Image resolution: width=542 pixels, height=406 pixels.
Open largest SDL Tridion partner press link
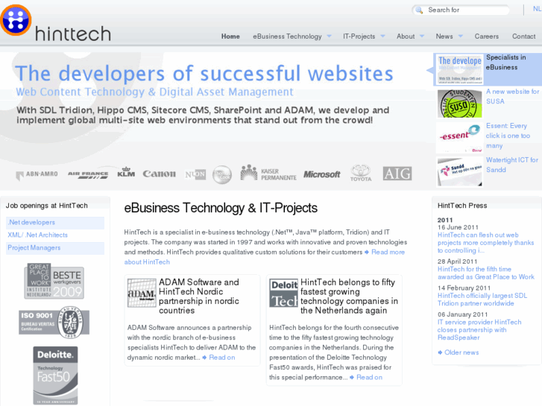pyautogui.click(x=482, y=299)
